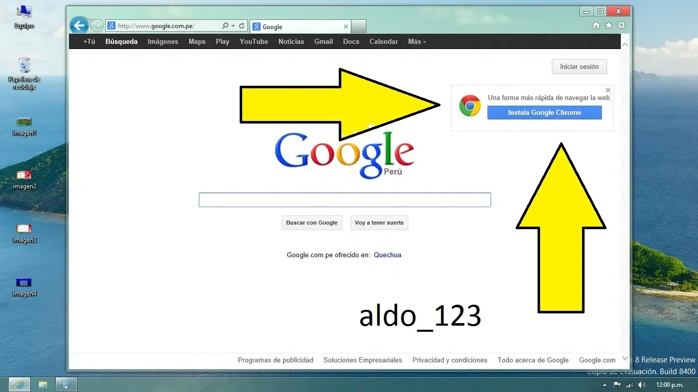
Task: Click the Internet Explorer taskbar icon
Action: point(19,384)
